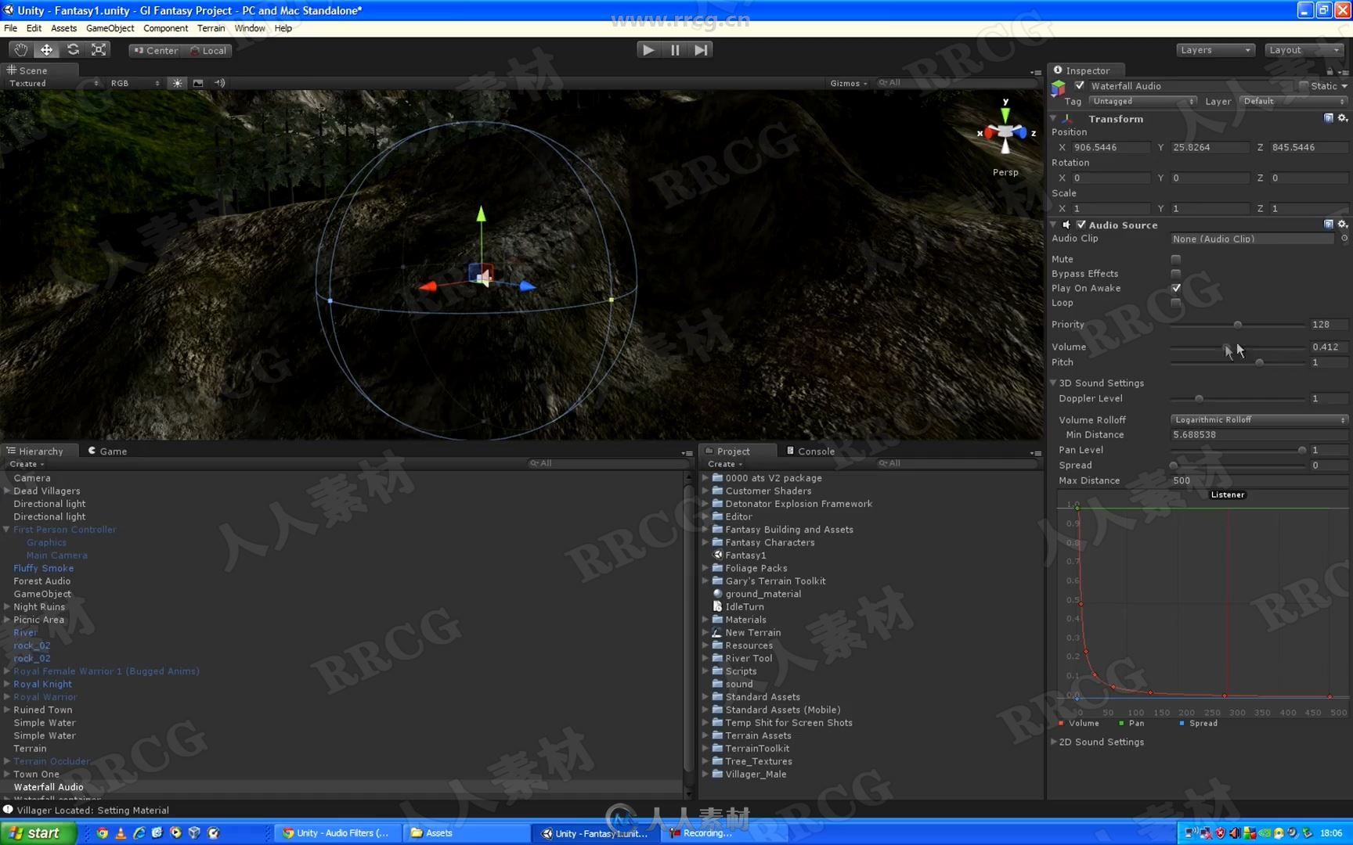The height and width of the screenshot is (845, 1353).
Task: Expand Fantasy Characters folder
Action: (705, 542)
